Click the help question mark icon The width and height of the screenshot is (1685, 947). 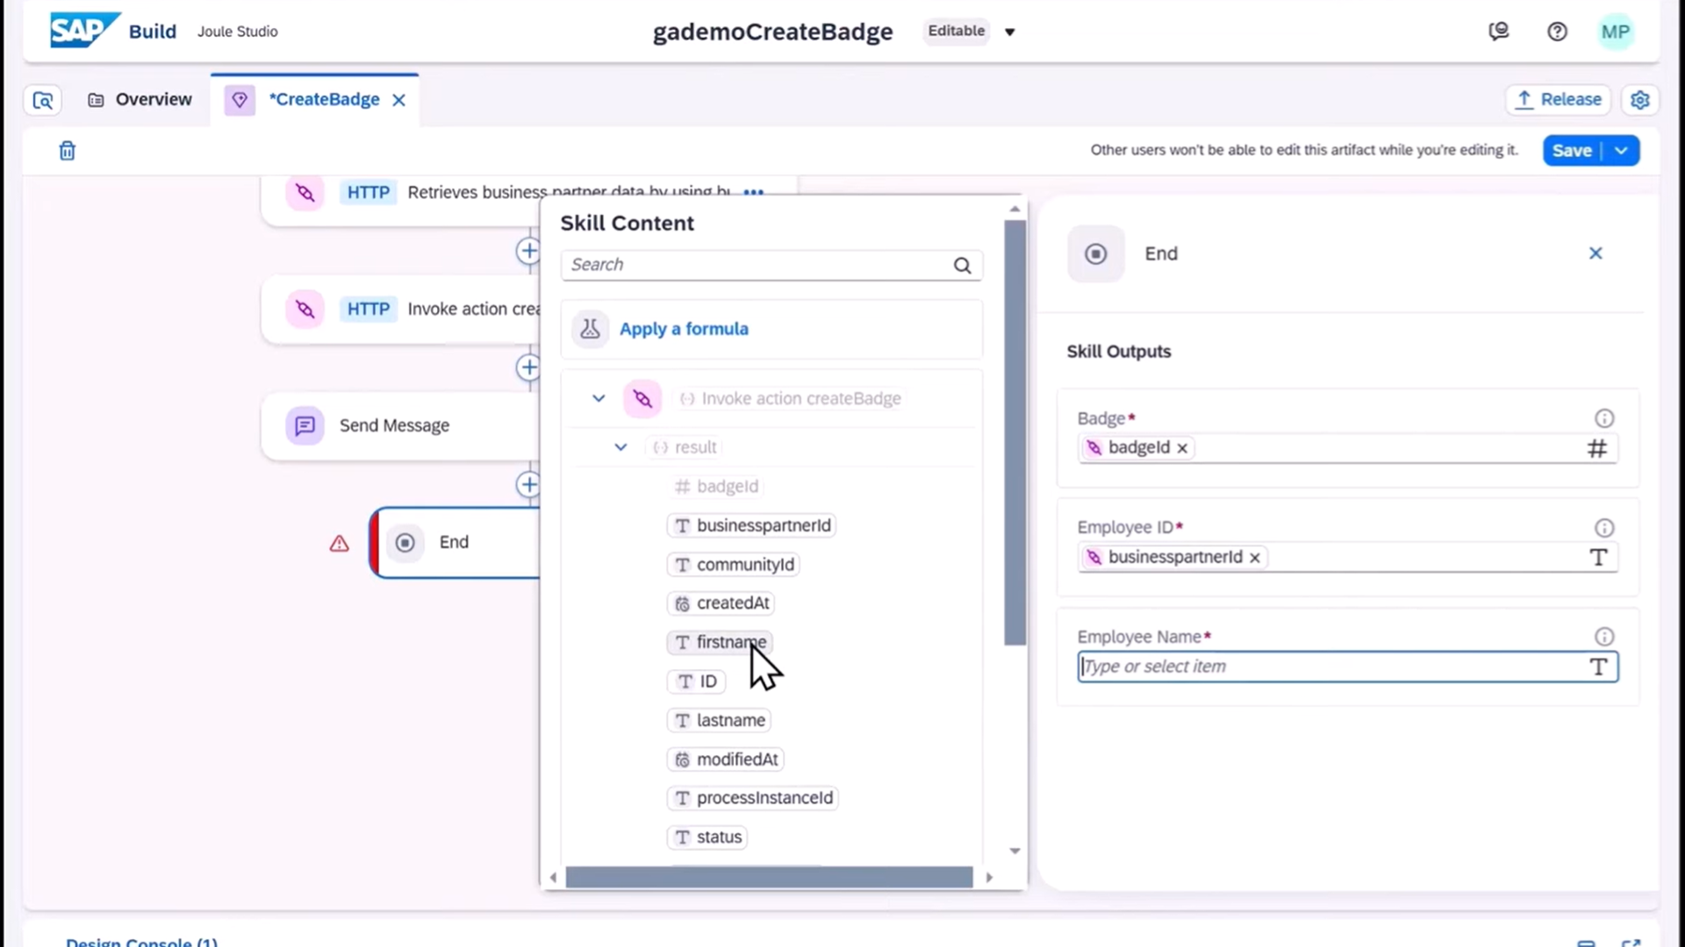click(x=1557, y=32)
